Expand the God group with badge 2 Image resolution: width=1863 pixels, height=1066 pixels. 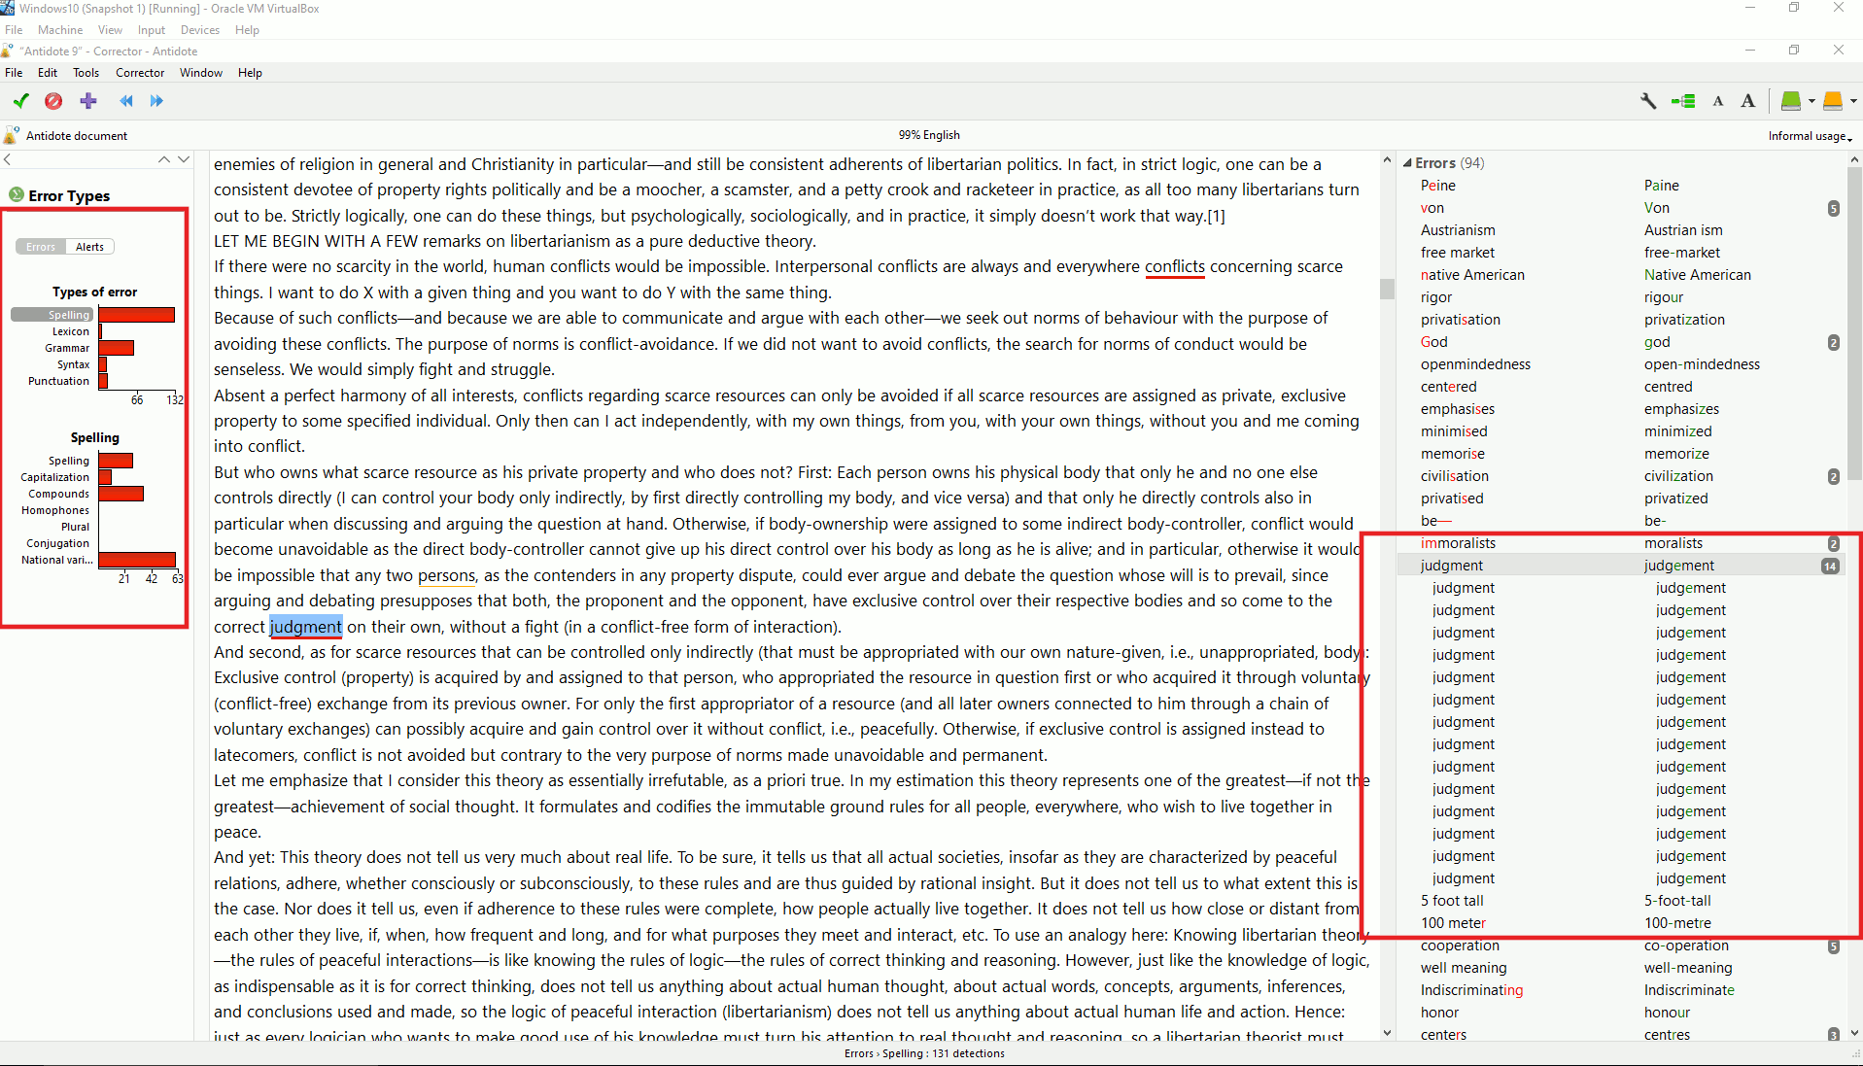(1833, 342)
